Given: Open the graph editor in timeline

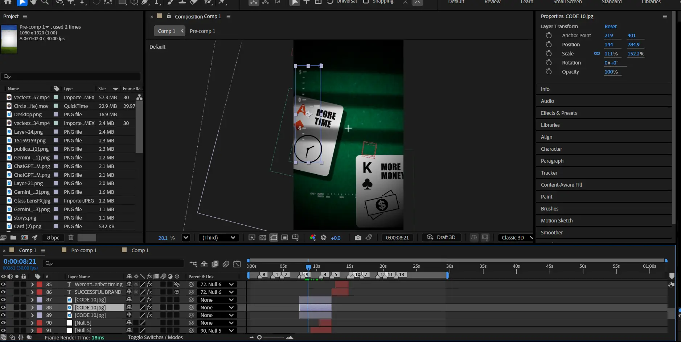Looking at the screenshot, I should pyautogui.click(x=237, y=264).
